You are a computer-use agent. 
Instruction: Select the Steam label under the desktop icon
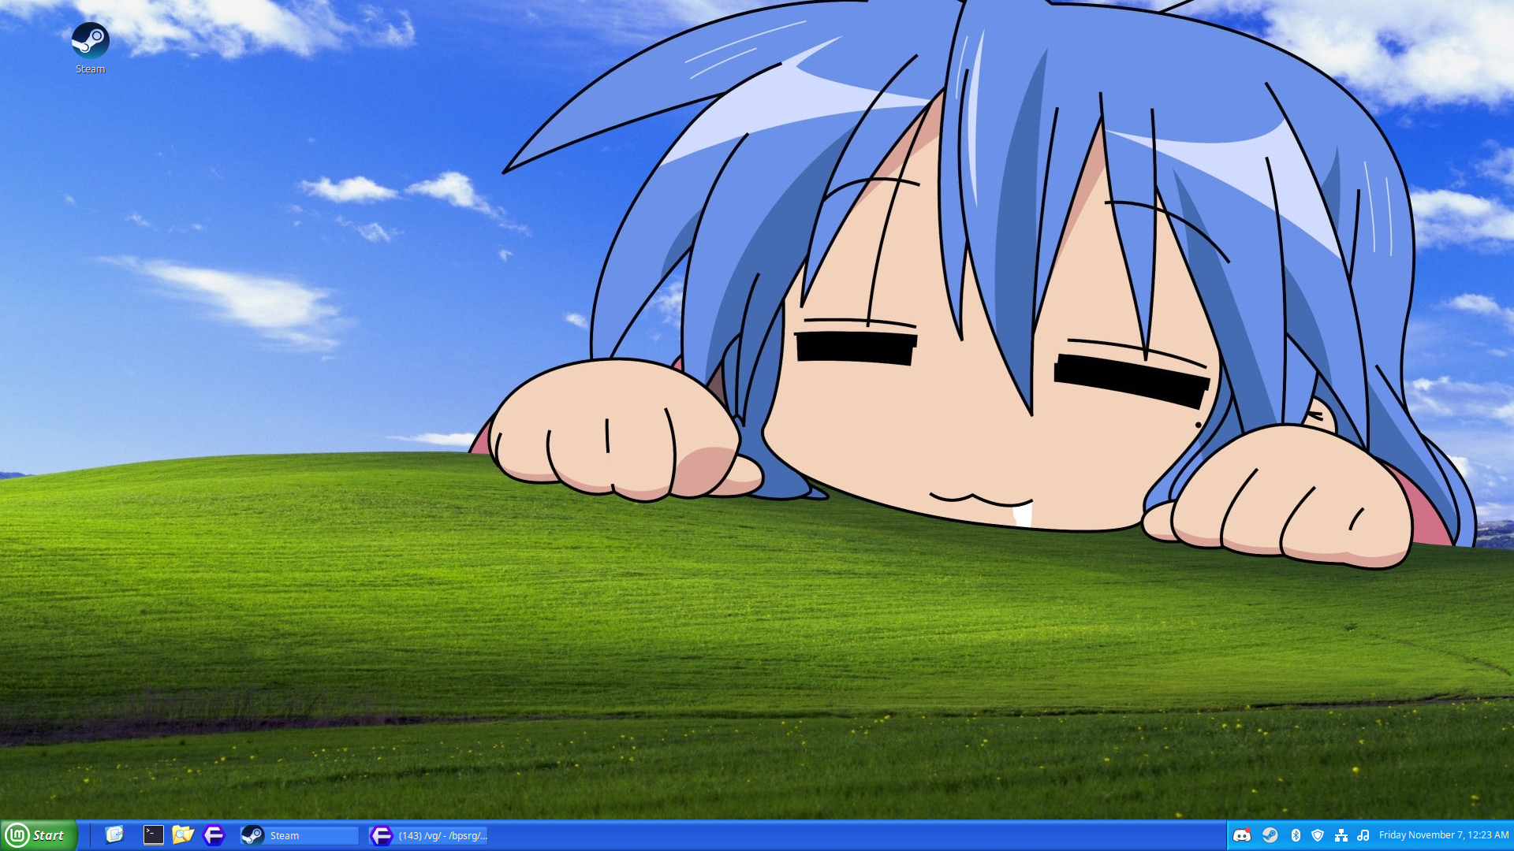click(90, 69)
